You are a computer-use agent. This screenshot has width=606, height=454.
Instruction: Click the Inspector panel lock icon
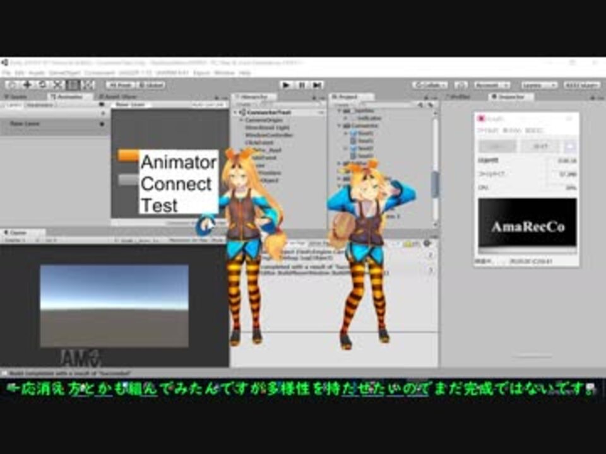pyautogui.click(x=592, y=98)
